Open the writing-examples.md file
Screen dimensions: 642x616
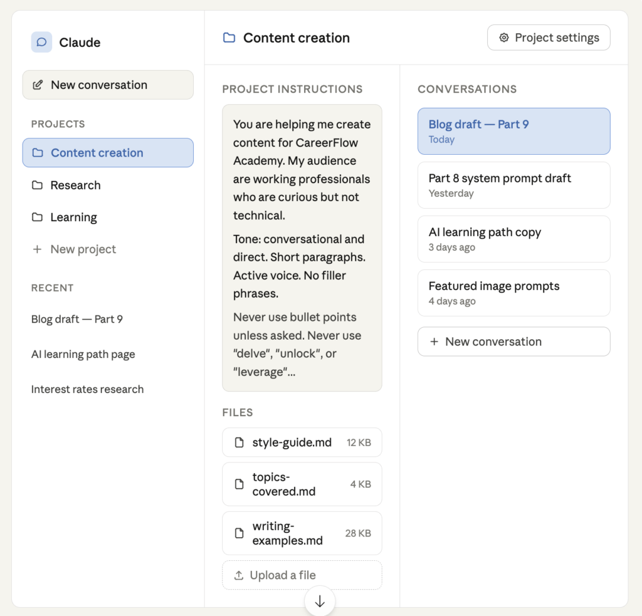[x=302, y=533]
